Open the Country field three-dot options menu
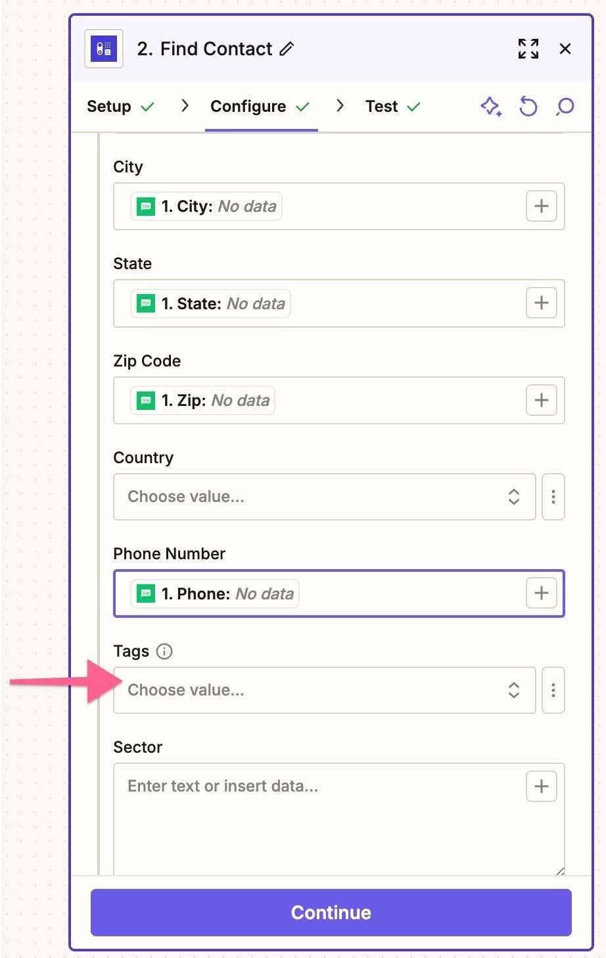 click(x=553, y=497)
